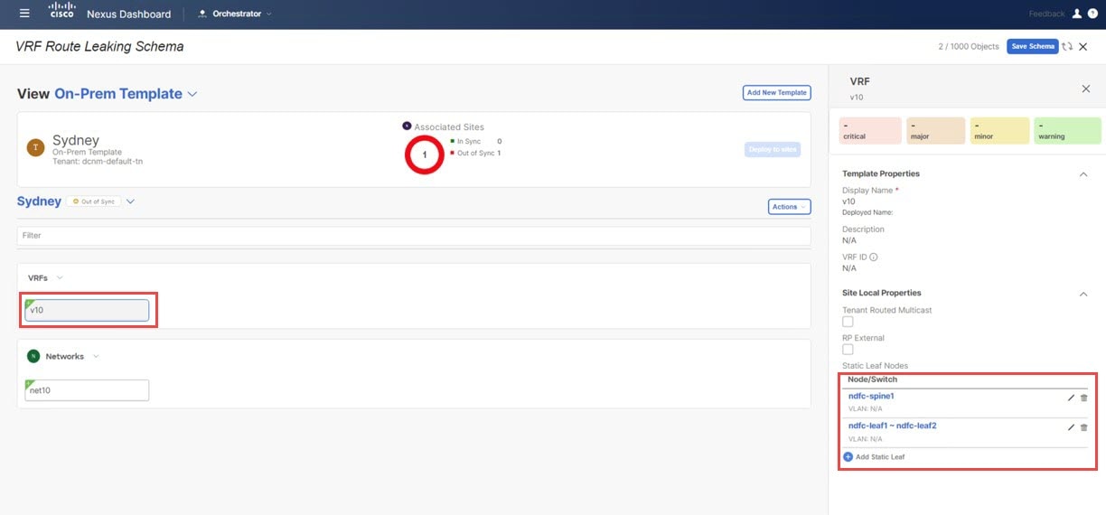Collapse the Template Properties section
Screen dimensions: 1106x515
(x=1083, y=173)
